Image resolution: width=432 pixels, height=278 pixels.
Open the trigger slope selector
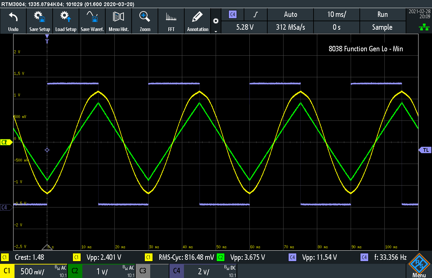[255, 15]
